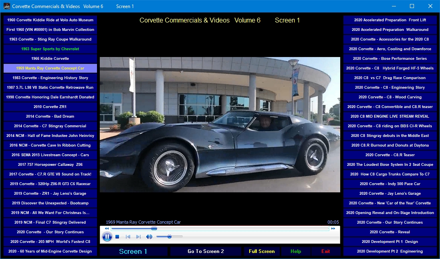Play 2020 Accelerated Preparation Walkaround
This screenshot has height=259, width=440.
coord(390,30)
